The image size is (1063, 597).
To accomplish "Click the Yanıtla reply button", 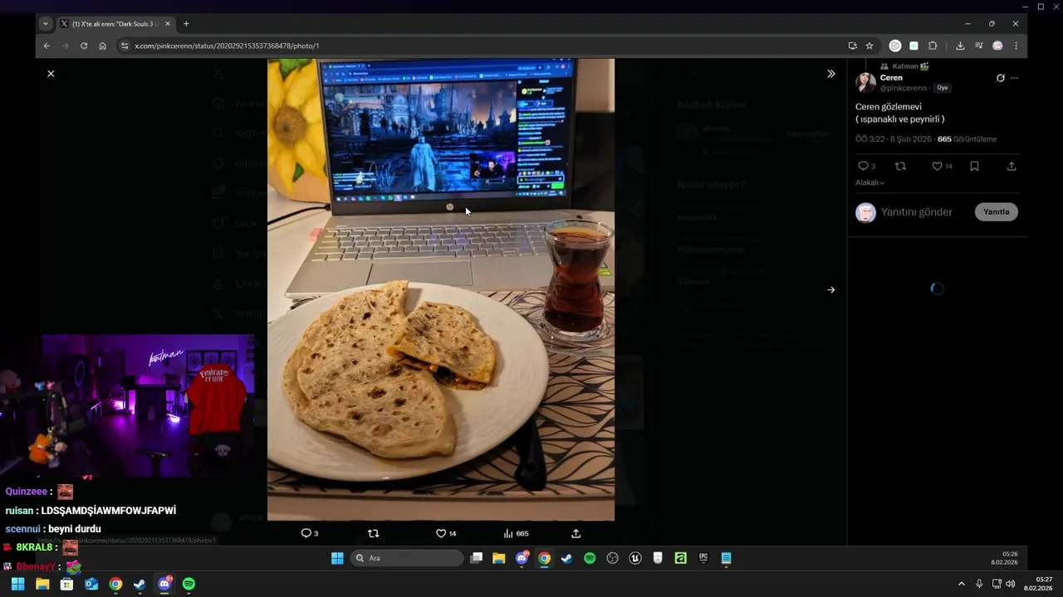I will [996, 211].
